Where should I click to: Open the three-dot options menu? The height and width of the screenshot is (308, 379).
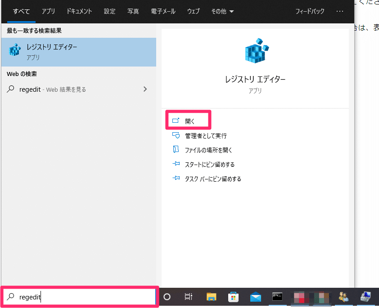click(339, 11)
